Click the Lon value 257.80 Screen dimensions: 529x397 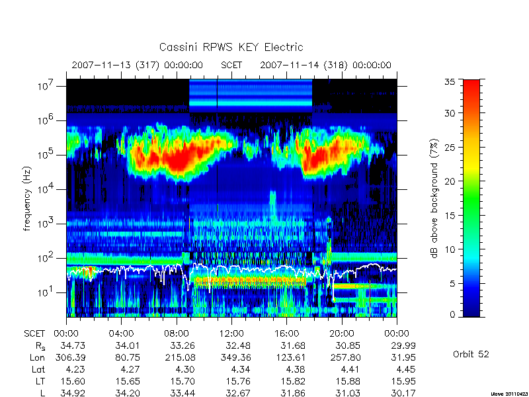tap(345, 357)
